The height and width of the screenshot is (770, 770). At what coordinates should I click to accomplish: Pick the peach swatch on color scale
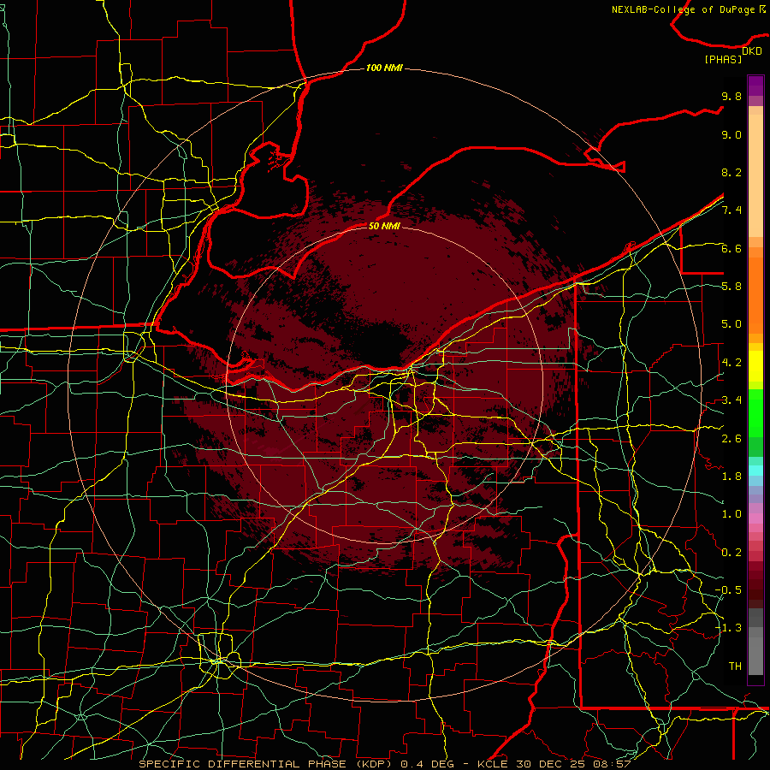[755, 177]
